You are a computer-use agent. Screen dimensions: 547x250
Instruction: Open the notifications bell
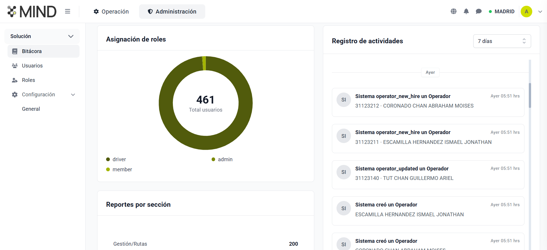466,11
